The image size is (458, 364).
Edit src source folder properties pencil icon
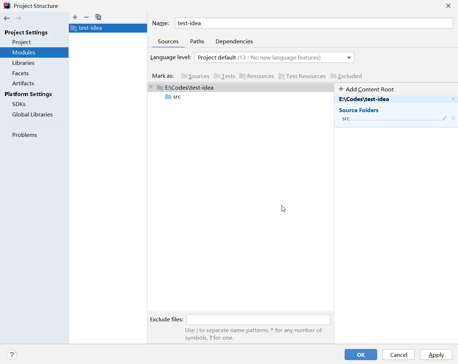pos(445,118)
